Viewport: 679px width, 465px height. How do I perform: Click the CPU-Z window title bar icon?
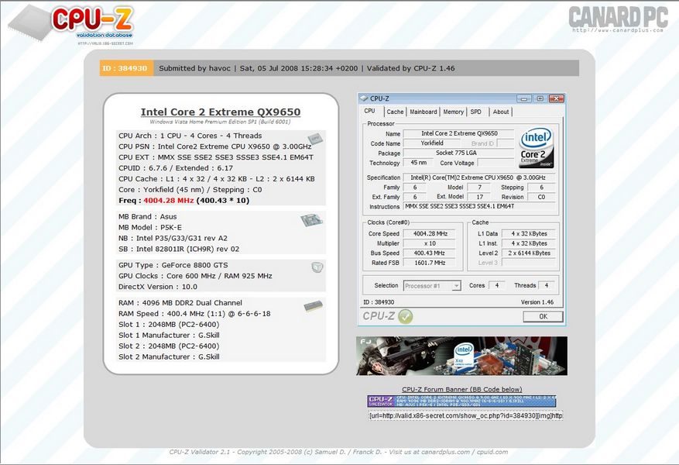point(364,98)
